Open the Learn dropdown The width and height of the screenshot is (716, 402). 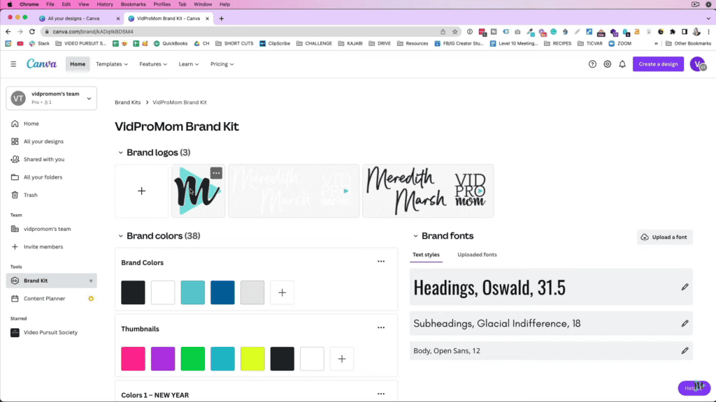(x=189, y=64)
